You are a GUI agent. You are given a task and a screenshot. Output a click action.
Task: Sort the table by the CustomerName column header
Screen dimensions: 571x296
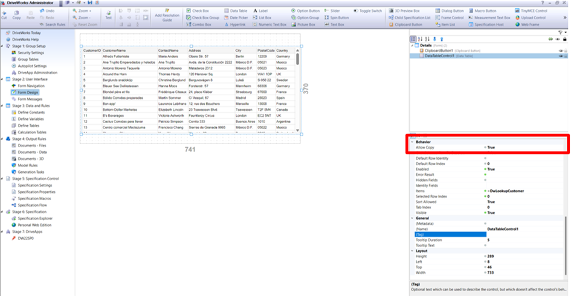(129, 51)
